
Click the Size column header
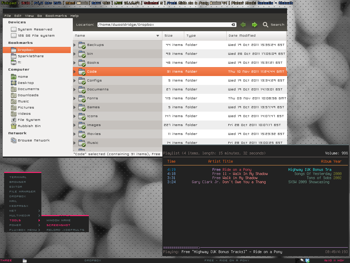coord(169,36)
